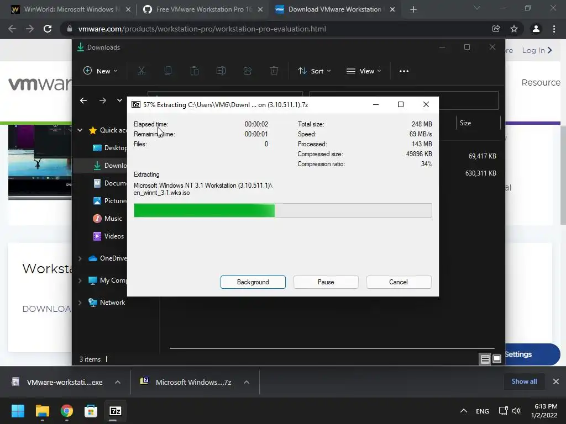The width and height of the screenshot is (566, 424).
Task: Select Pictures in Explorer sidebar
Action: point(110,201)
